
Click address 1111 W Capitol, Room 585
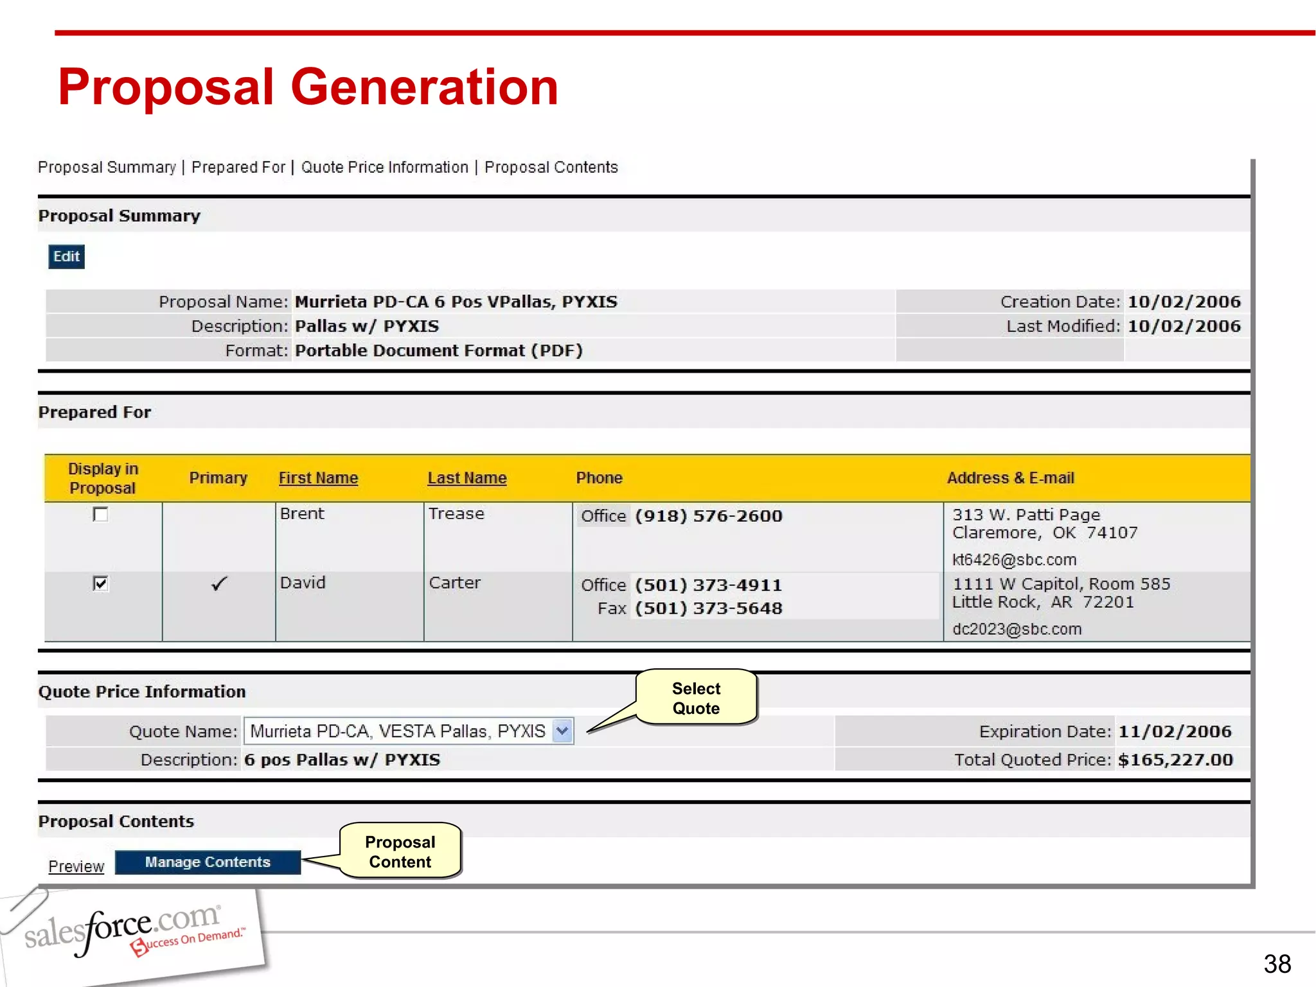(x=1061, y=583)
